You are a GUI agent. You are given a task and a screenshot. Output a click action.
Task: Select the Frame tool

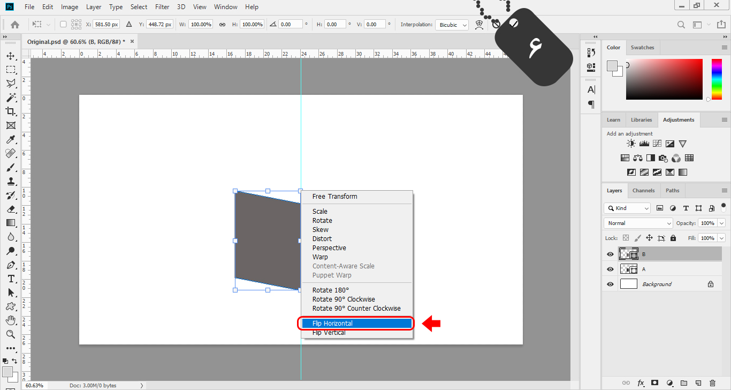11,125
